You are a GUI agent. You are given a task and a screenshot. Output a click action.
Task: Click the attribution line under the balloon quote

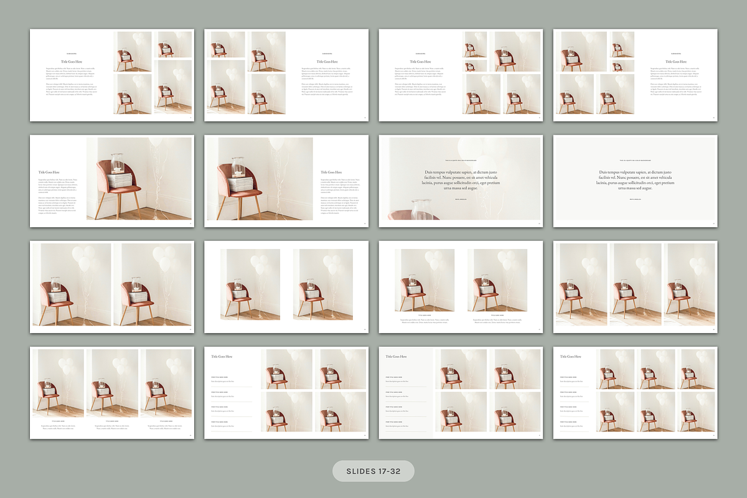tap(461, 199)
